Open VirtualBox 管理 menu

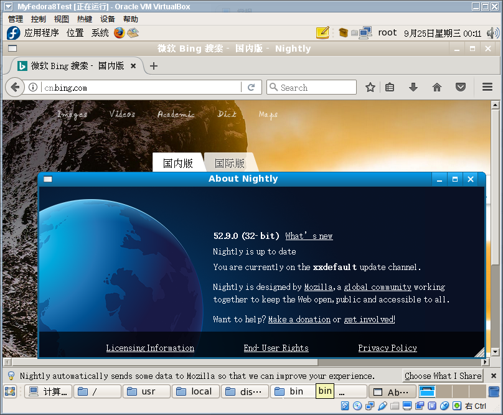click(x=16, y=19)
